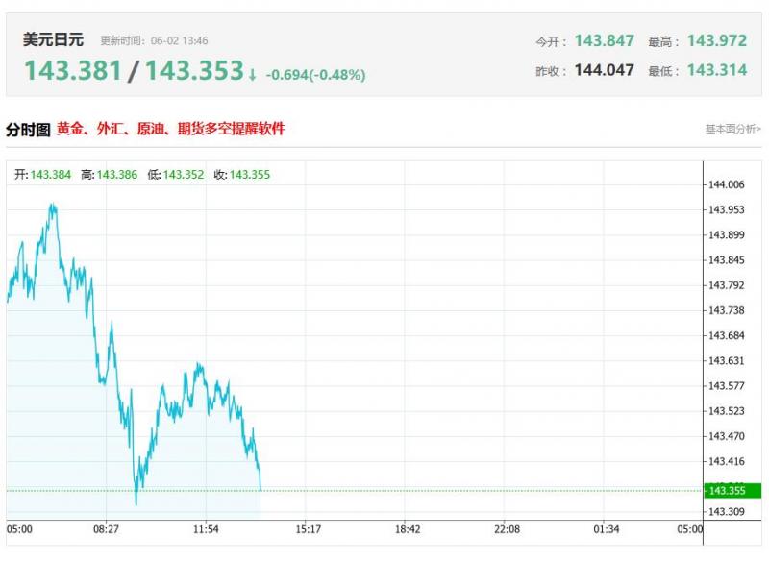
Task: Click the 143.792 price axis label
Action: coord(727,285)
